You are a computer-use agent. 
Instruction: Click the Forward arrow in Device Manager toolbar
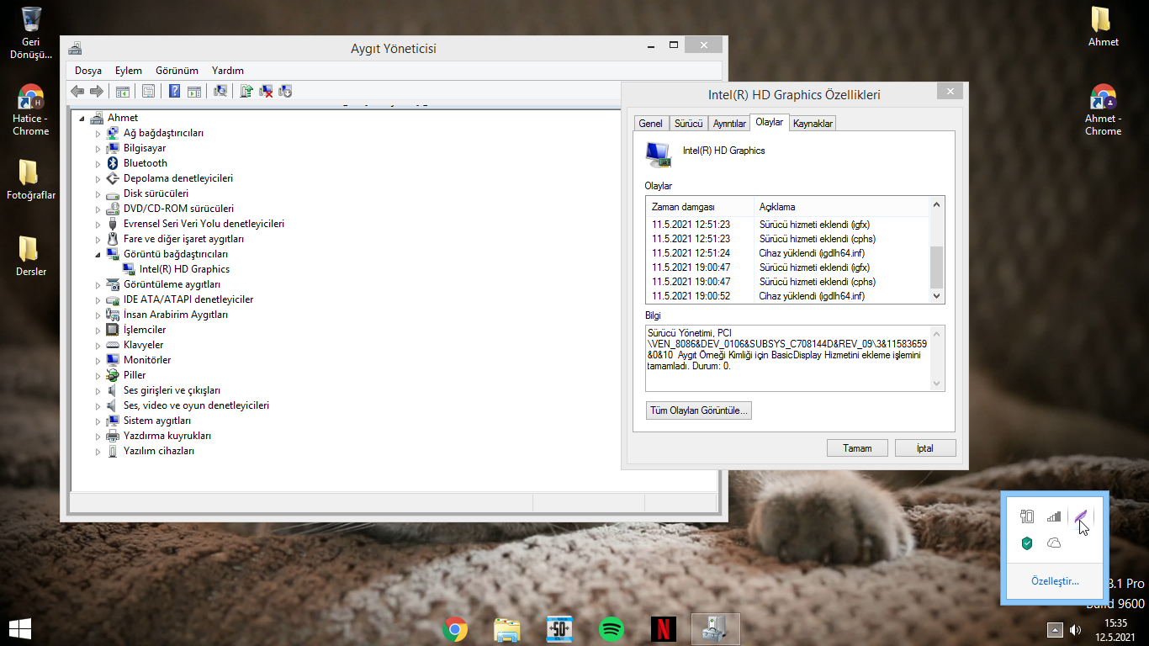pos(97,91)
